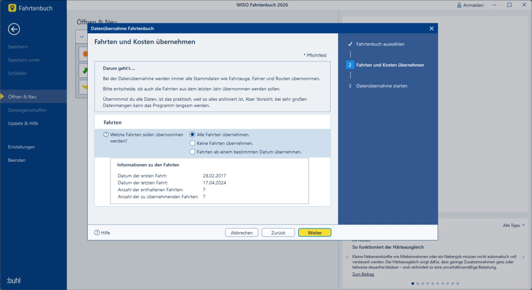Open Dateieigenschaften in sidebar
Image resolution: width=532 pixels, height=290 pixels.
pyautogui.click(x=27, y=110)
